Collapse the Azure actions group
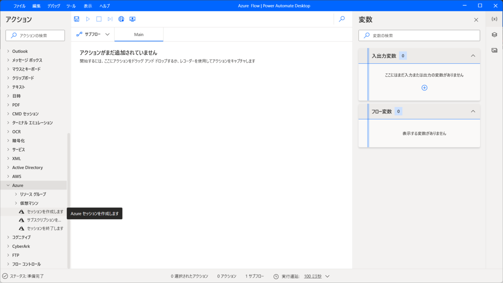The height and width of the screenshot is (283, 503). coord(8,185)
